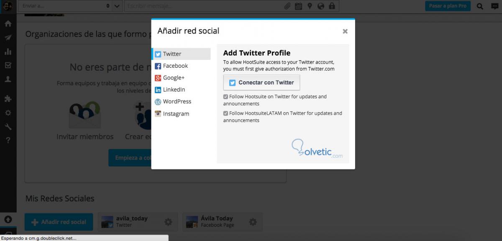Select Twitter in the social network list
The width and height of the screenshot is (502, 241).
pos(181,54)
